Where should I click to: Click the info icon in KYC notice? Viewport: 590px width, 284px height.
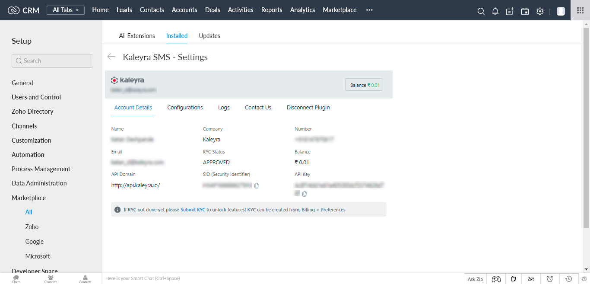coord(117,210)
